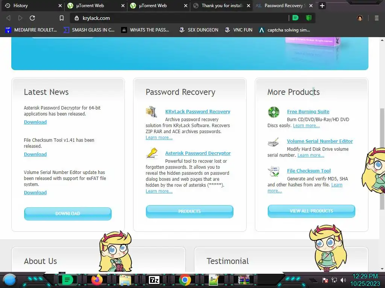
Task: Open 7-Zip from the taskbar
Action: pyautogui.click(x=154, y=280)
